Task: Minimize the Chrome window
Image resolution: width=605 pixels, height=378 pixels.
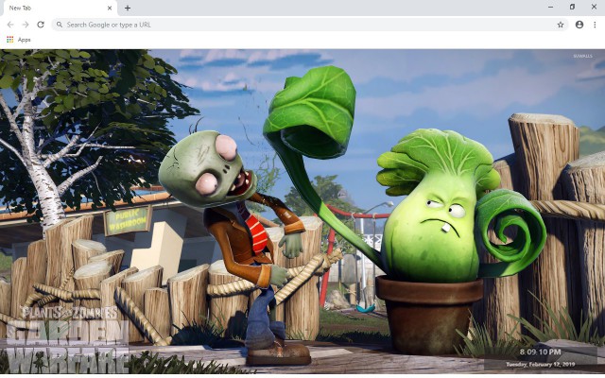Action: [x=550, y=7]
